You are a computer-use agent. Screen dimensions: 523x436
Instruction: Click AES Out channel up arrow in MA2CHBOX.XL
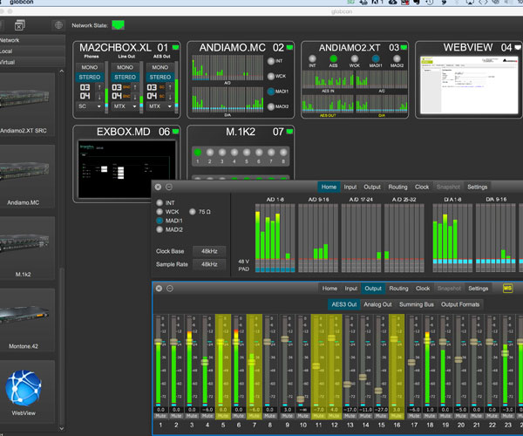click(x=170, y=87)
